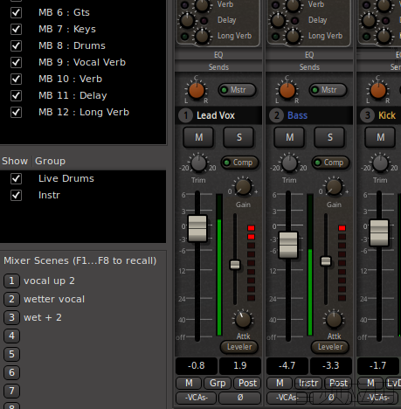Image resolution: width=401 pixels, height=409 pixels.
Task: Click mixer scene slot 6
Action: [x=11, y=372]
